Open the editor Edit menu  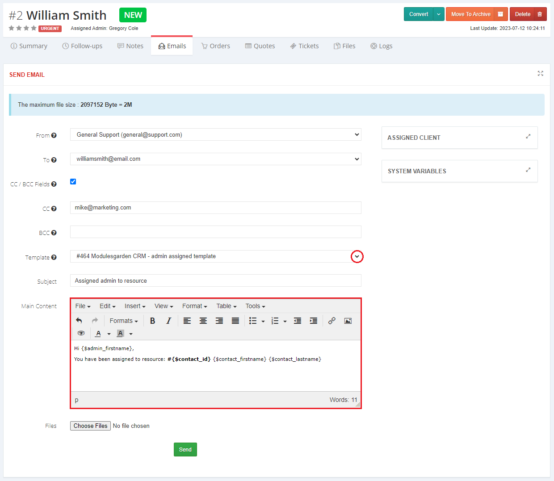click(x=108, y=306)
